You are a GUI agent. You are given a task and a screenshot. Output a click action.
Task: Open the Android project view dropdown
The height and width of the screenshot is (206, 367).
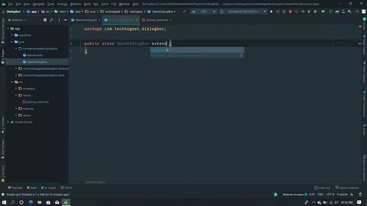[17, 20]
